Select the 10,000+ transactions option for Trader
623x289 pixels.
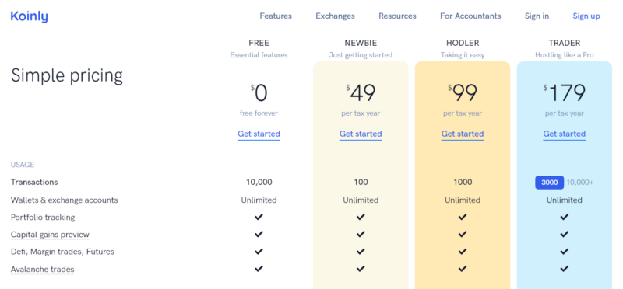point(579,183)
